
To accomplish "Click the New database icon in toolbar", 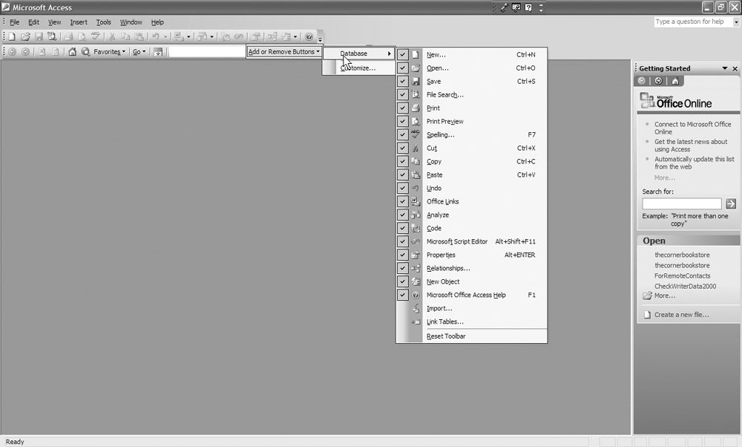I will click(12, 36).
